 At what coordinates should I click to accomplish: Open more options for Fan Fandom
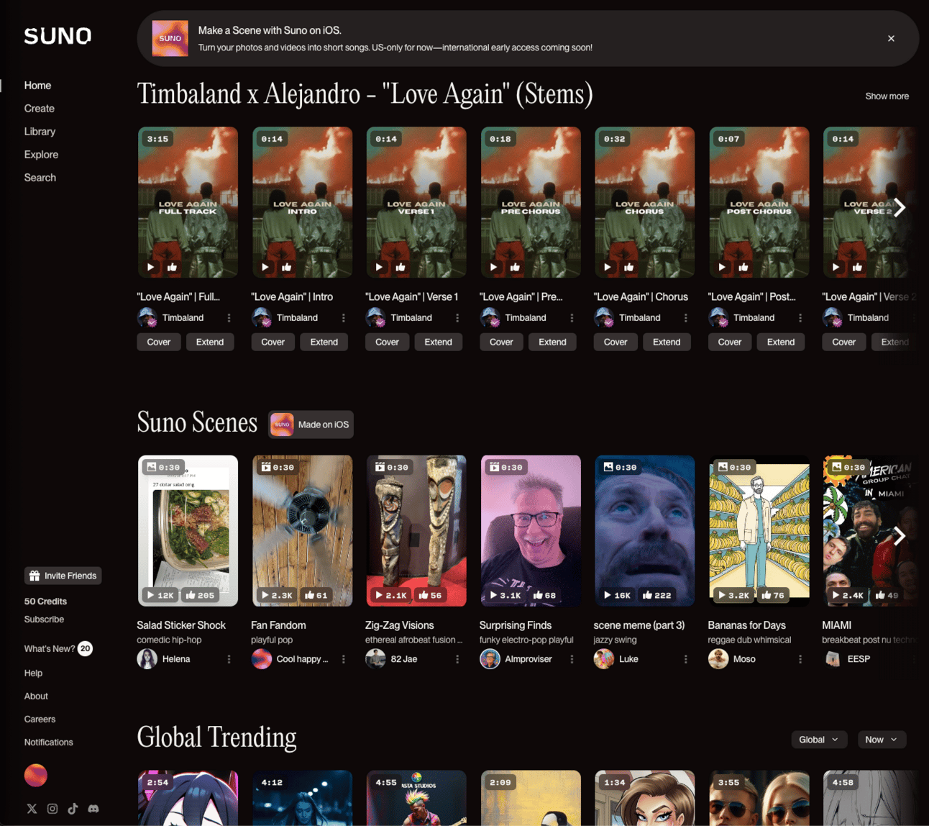point(344,659)
